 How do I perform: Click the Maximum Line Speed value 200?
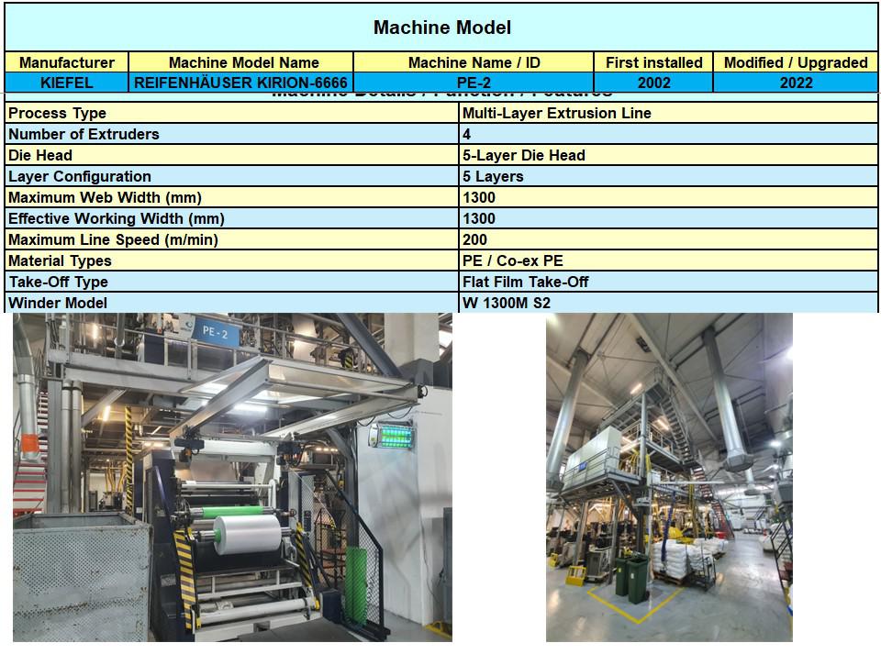point(668,239)
